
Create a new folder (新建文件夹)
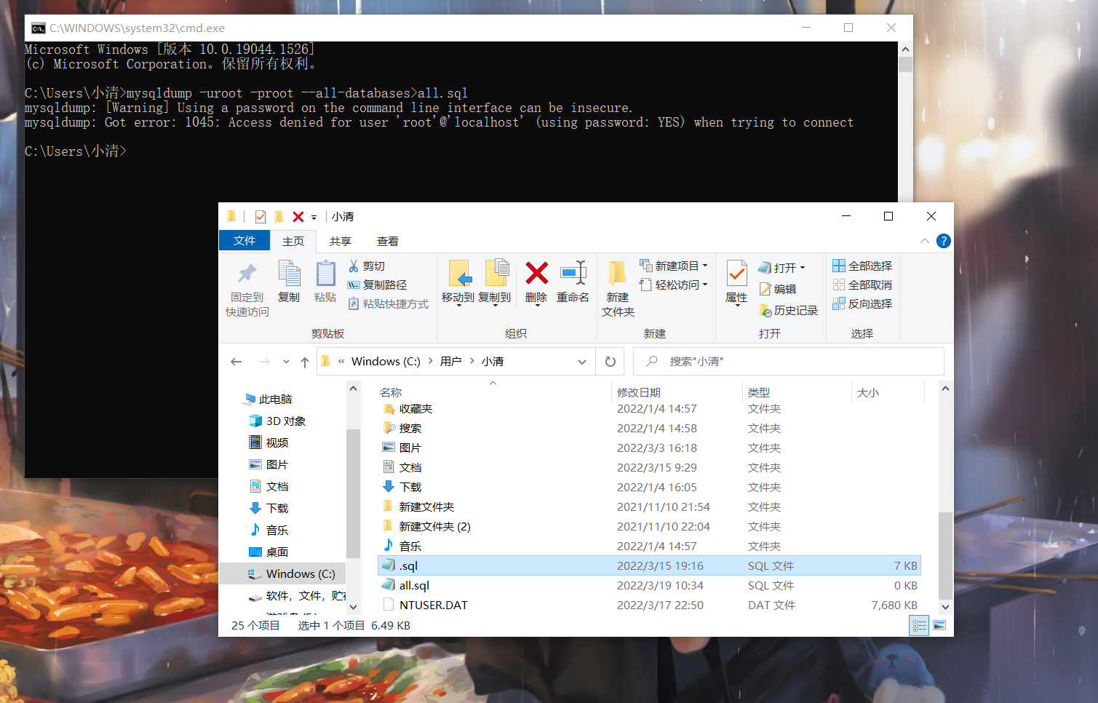click(618, 289)
